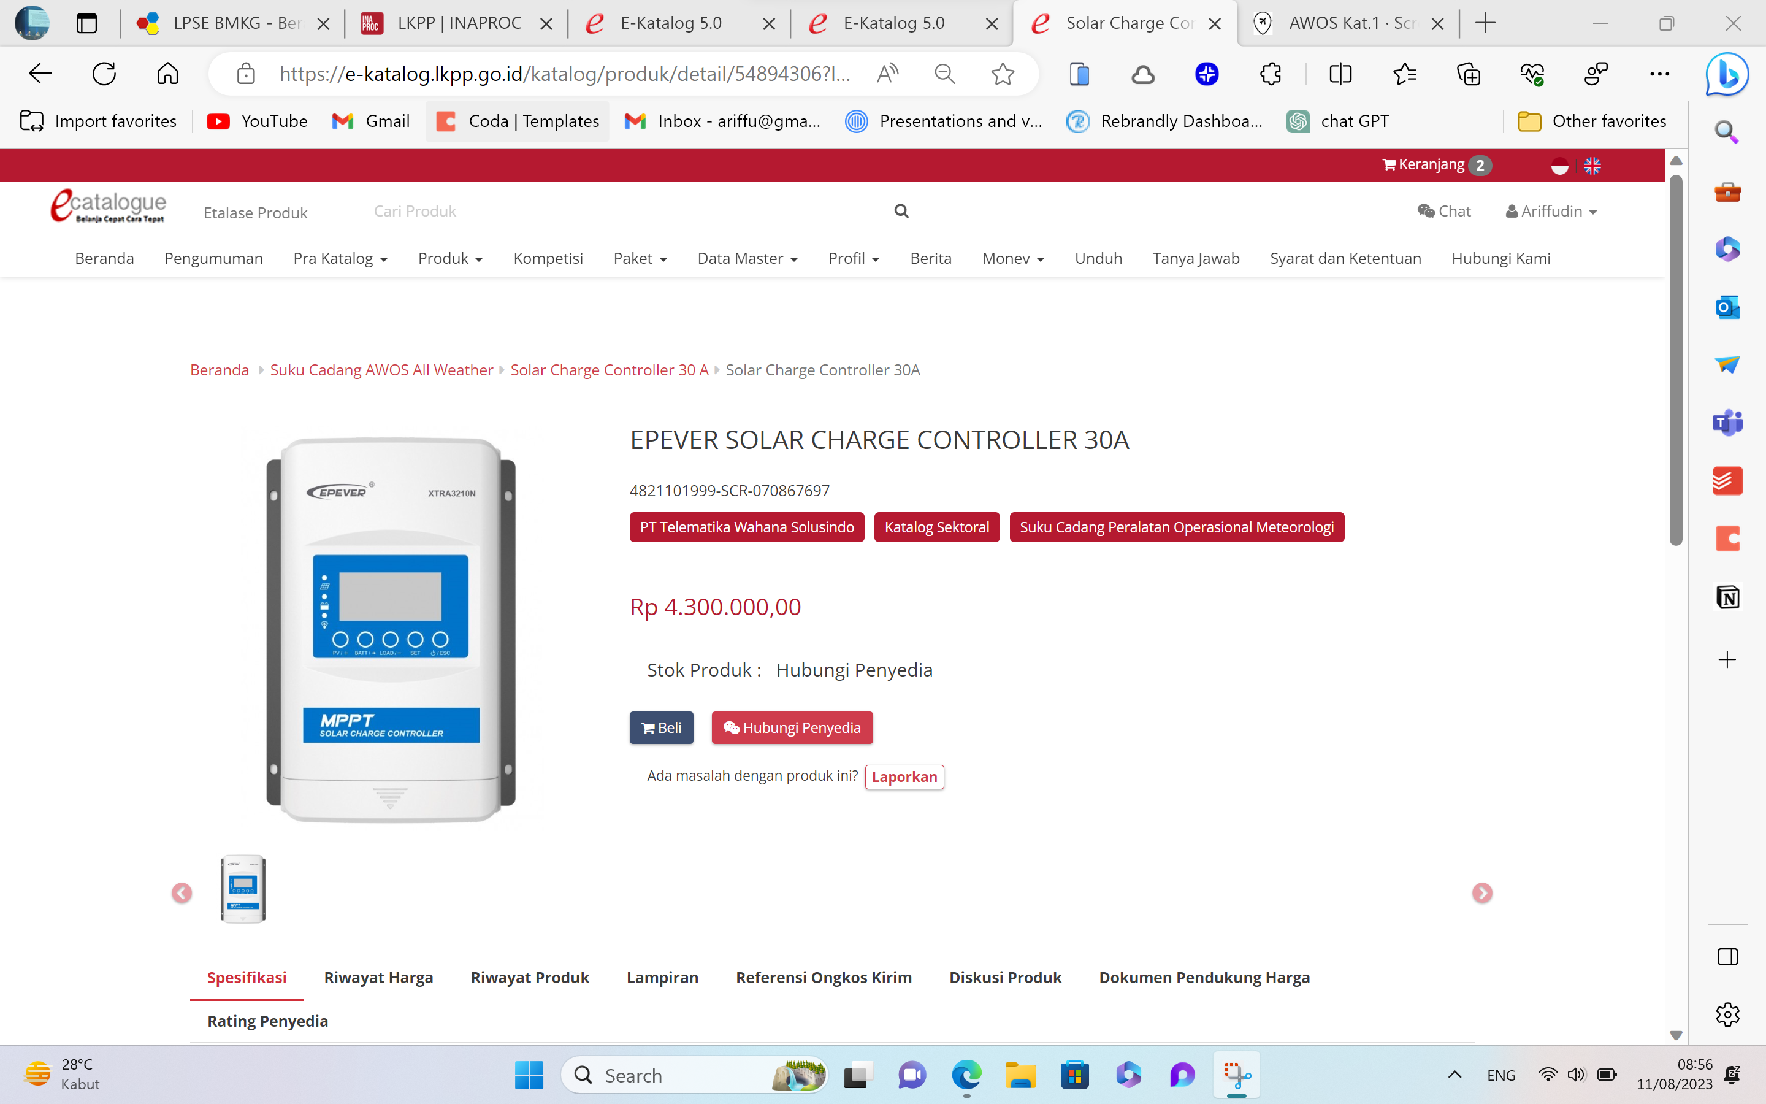Image resolution: width=1766 pixels, height=1104 pixels.
Task: Open the Windows Start menu
Action: (529, 1075)
